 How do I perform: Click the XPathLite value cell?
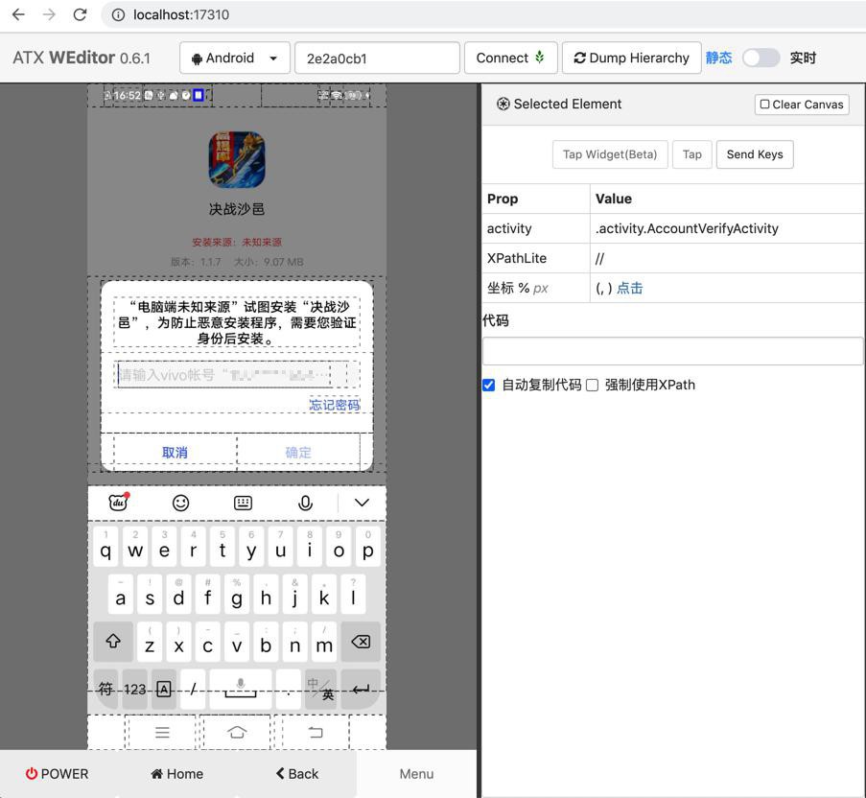pyautogui.click(x=727, y=258)
